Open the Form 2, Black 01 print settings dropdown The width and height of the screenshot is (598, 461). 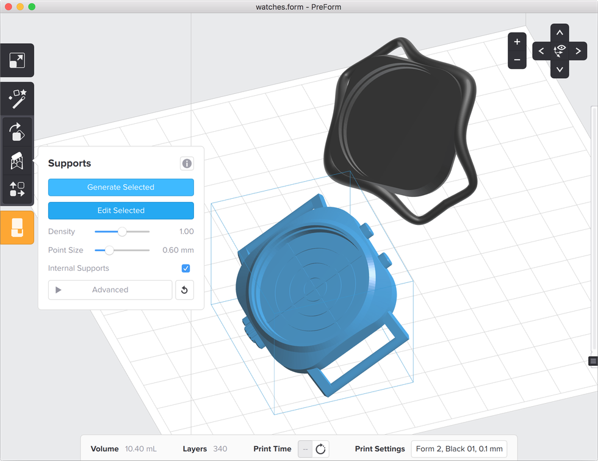[459, 449]
